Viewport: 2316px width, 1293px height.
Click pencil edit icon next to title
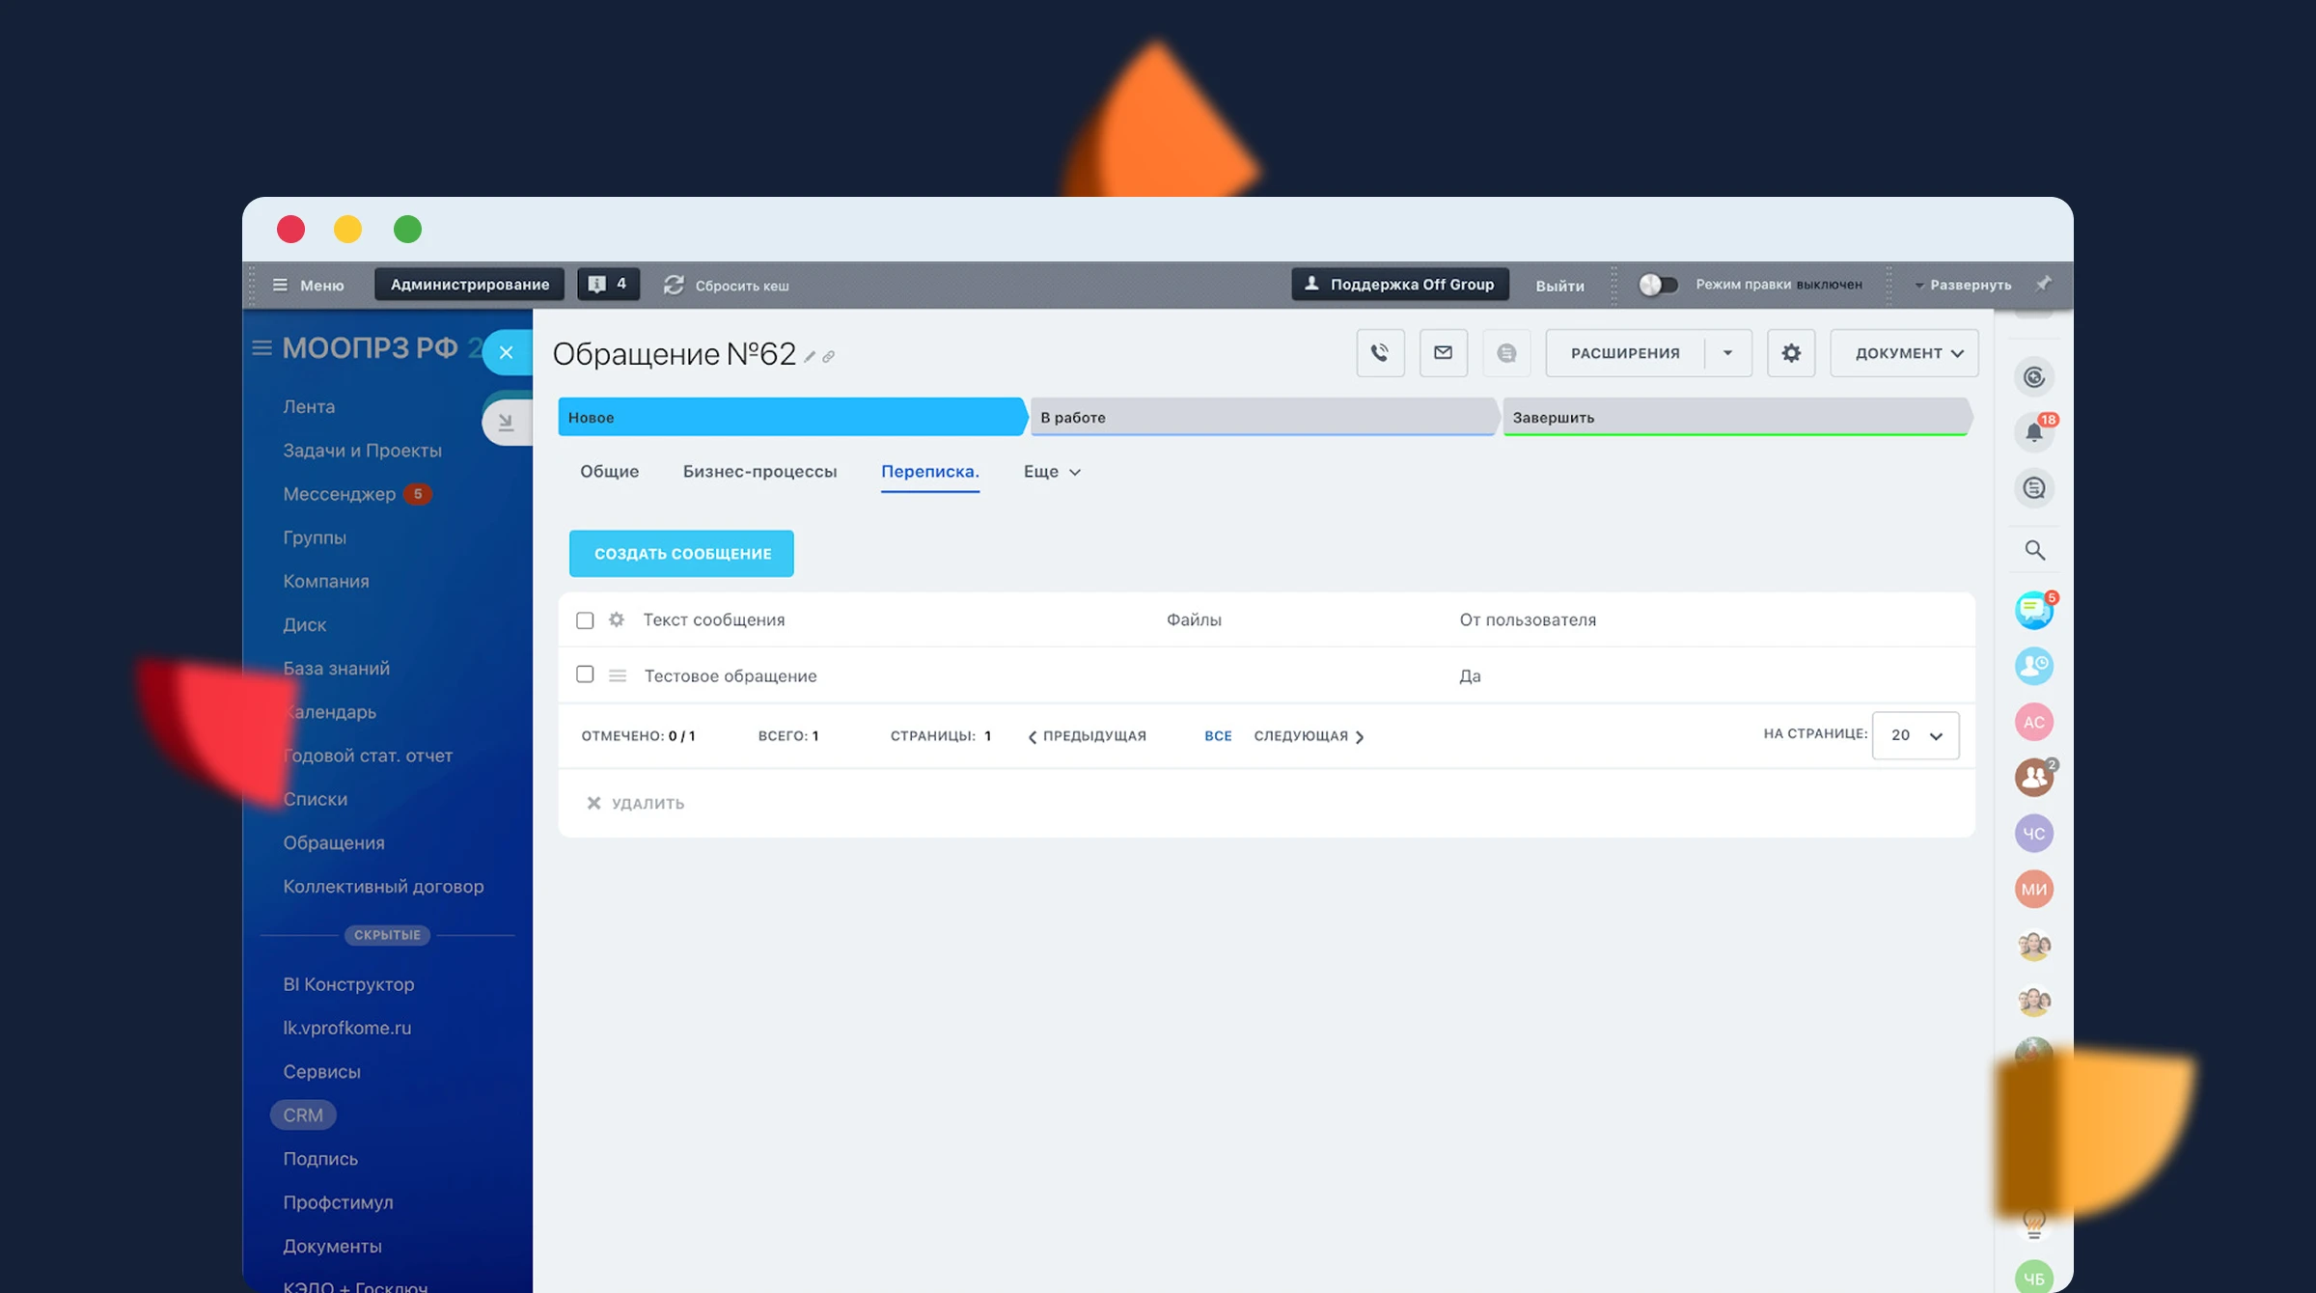(810, 357)
